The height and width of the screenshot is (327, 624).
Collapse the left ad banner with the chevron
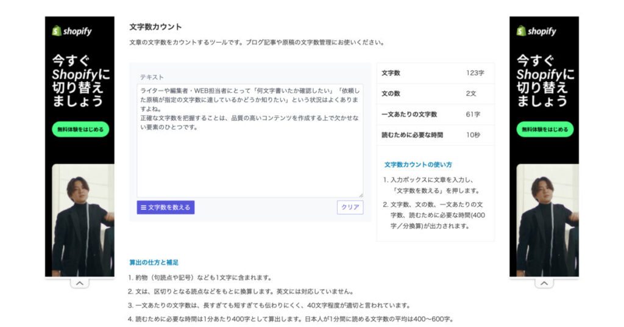click(79, 283)
